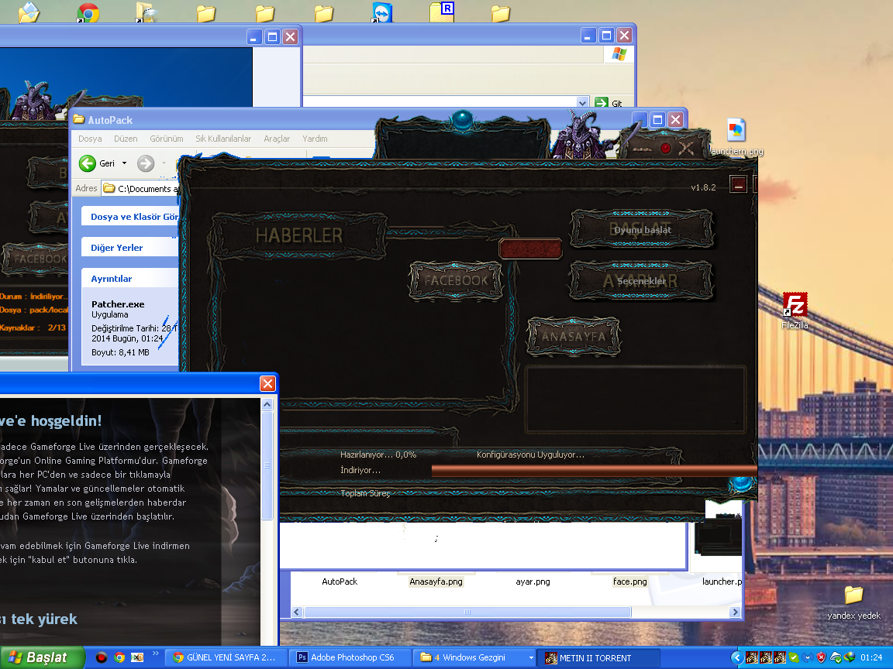Open the Düzen menu in AutoPack window
This screenshot has height=669, width=893.
(126, 139)
